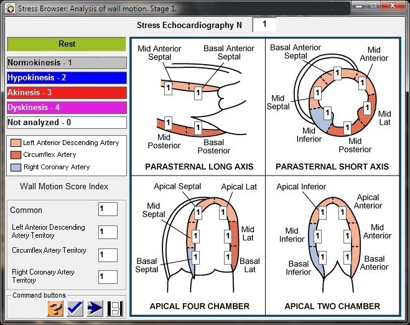Click the blue right arrow command button
This screenshot has width=410, height=325.
[95, 308]
